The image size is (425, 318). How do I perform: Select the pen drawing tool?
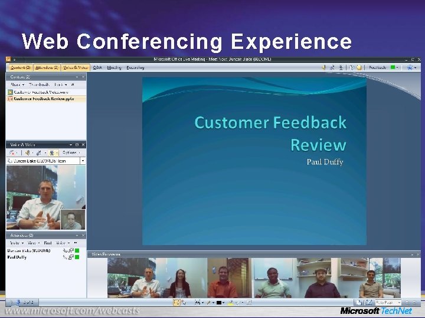click(x=209, y=303)
